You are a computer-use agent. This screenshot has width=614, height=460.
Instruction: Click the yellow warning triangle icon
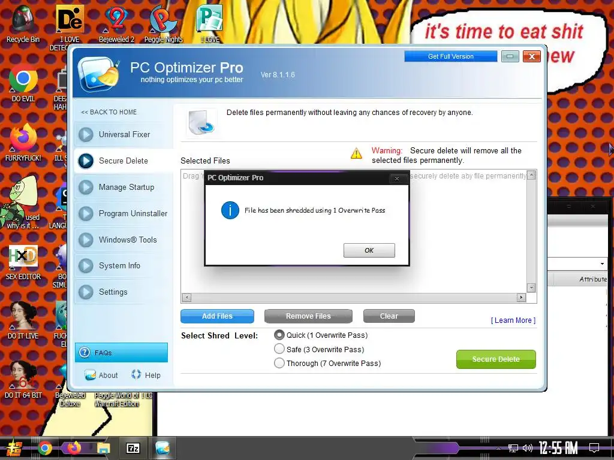point(356,153)
